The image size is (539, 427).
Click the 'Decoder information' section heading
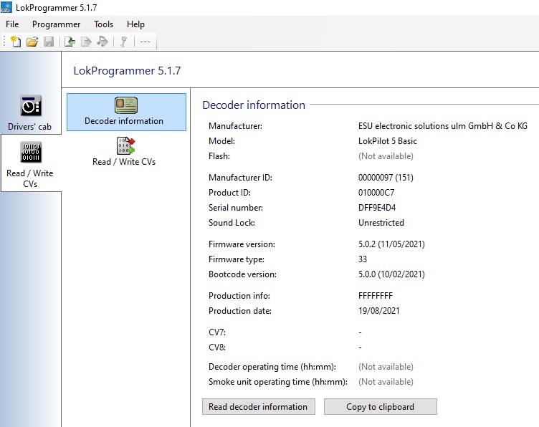[x=254, y=105]
